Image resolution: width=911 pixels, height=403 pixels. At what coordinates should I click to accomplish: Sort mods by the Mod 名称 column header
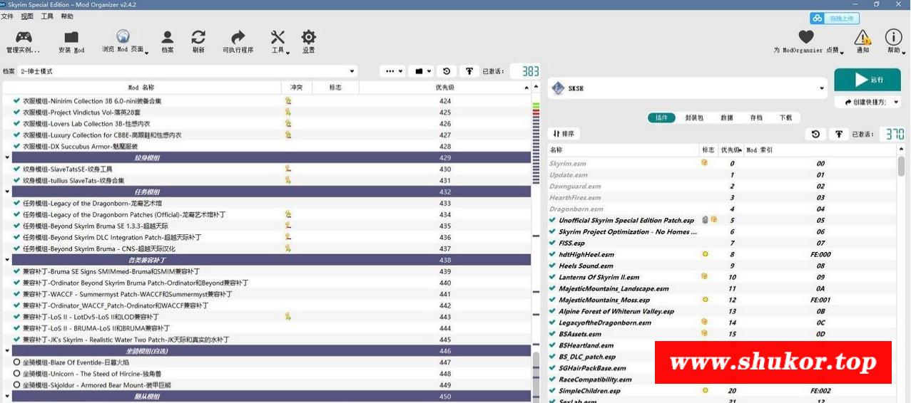[141, 88]
